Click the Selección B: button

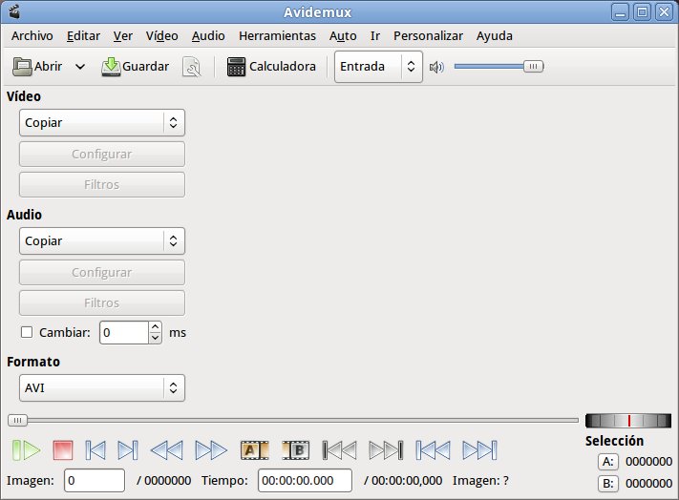pyautogui.click(x=608, y=483)
